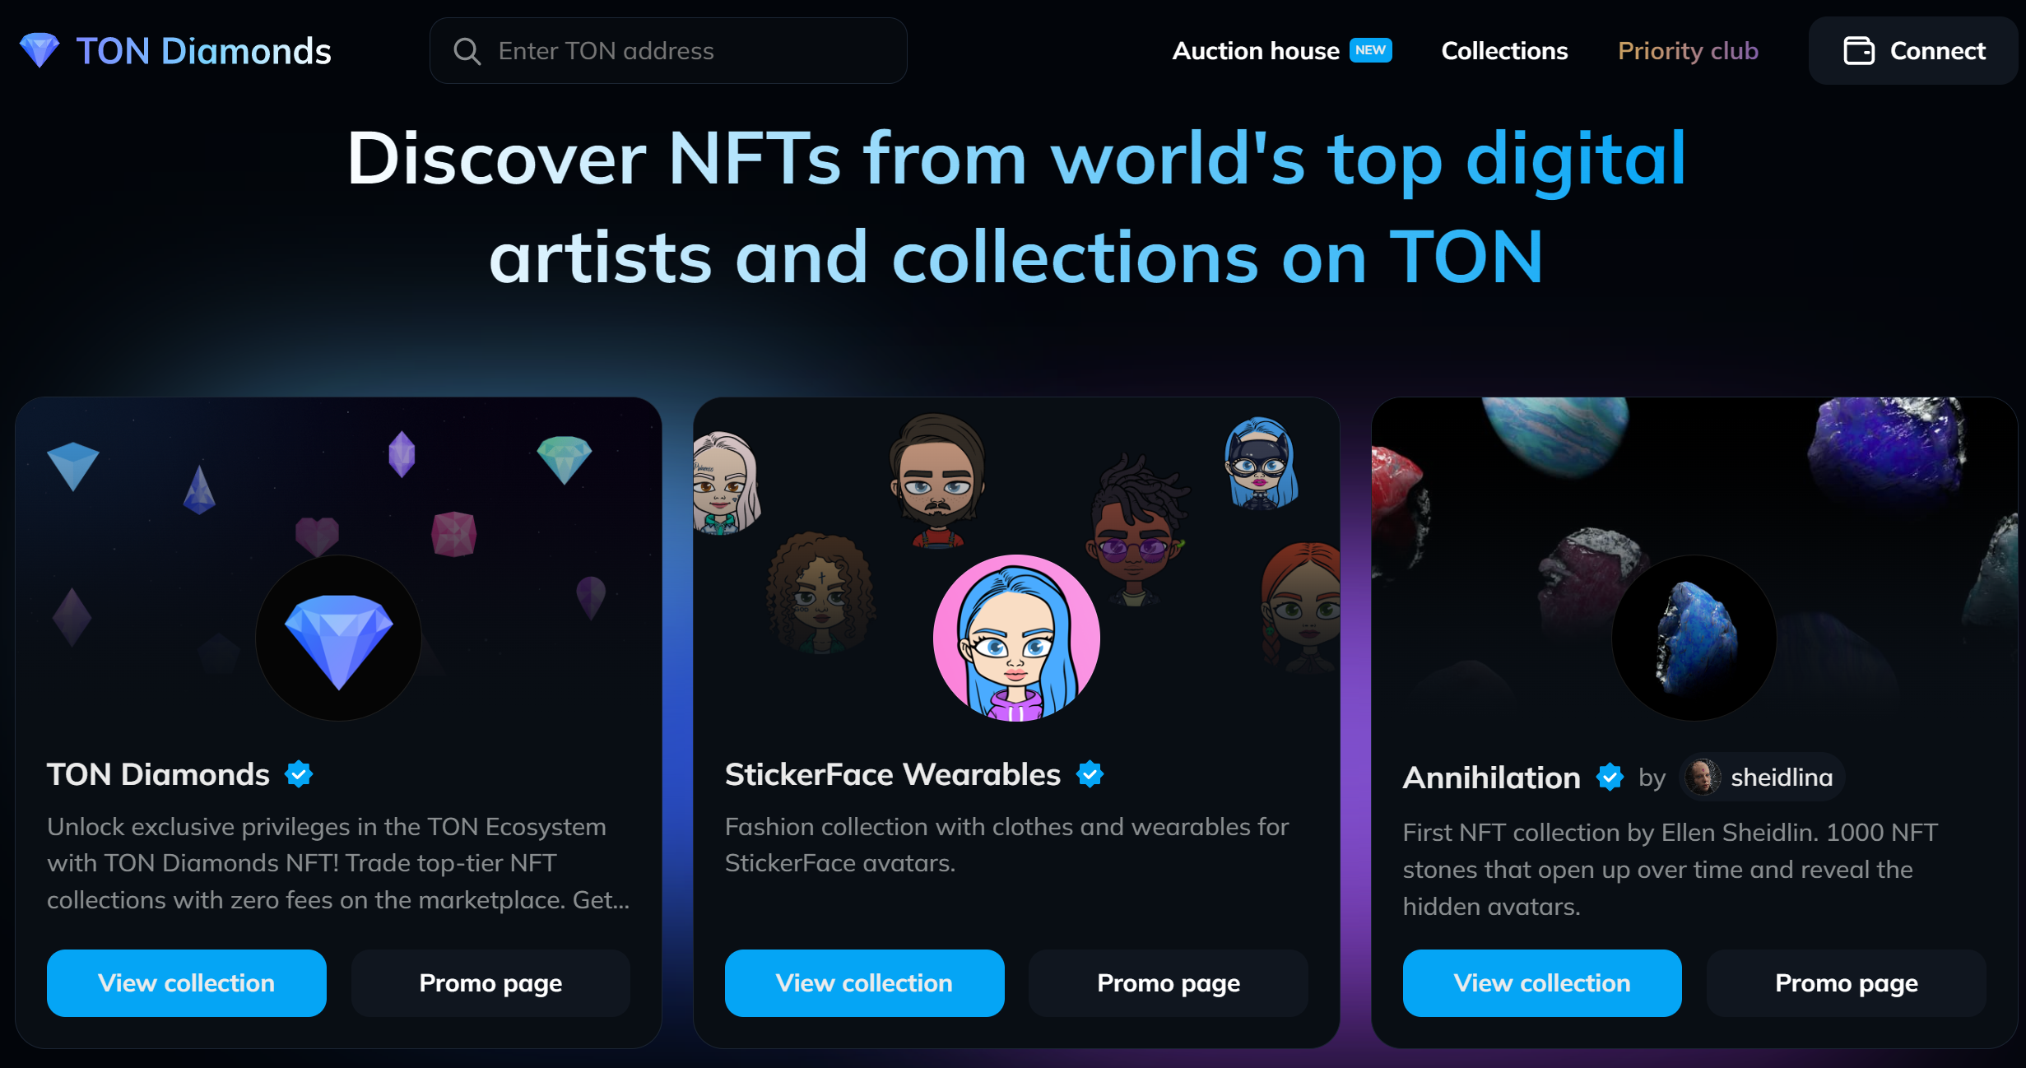Click the TON Diamonds logo diamond icon
The width and height of the screenshot is (2026, 1068).
39,50
